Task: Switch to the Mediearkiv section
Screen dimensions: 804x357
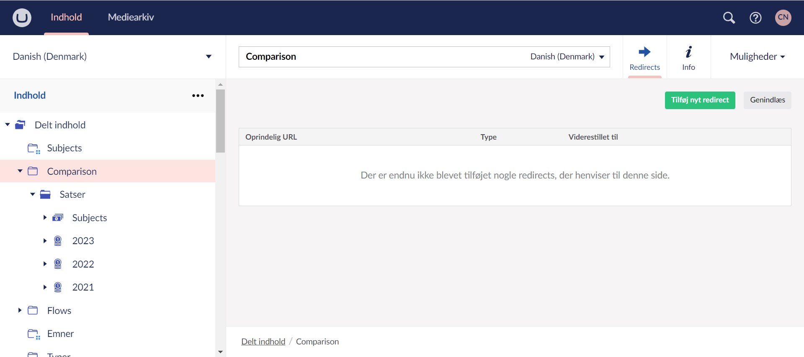Action: [x=131, y=17]
